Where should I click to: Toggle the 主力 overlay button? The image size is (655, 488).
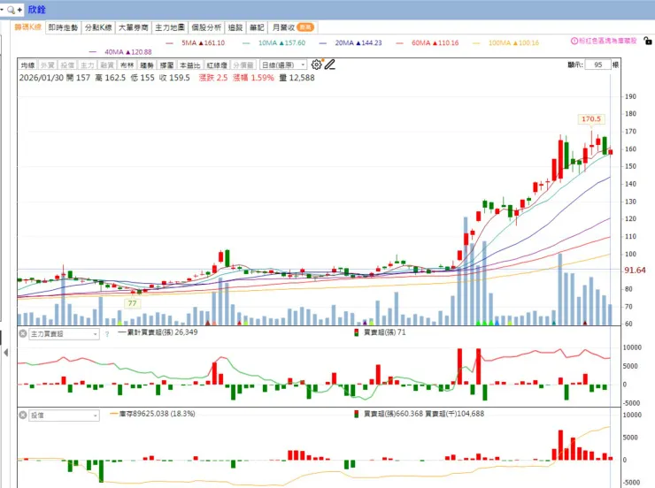pyautogui.click(x=88, y=65)
